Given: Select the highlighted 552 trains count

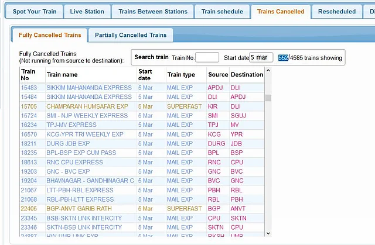Looking at the screenshot, I should 283,58.
